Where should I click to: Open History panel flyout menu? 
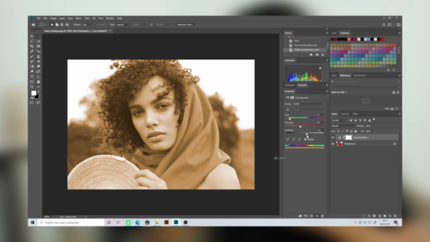click(x=327, y=33)
